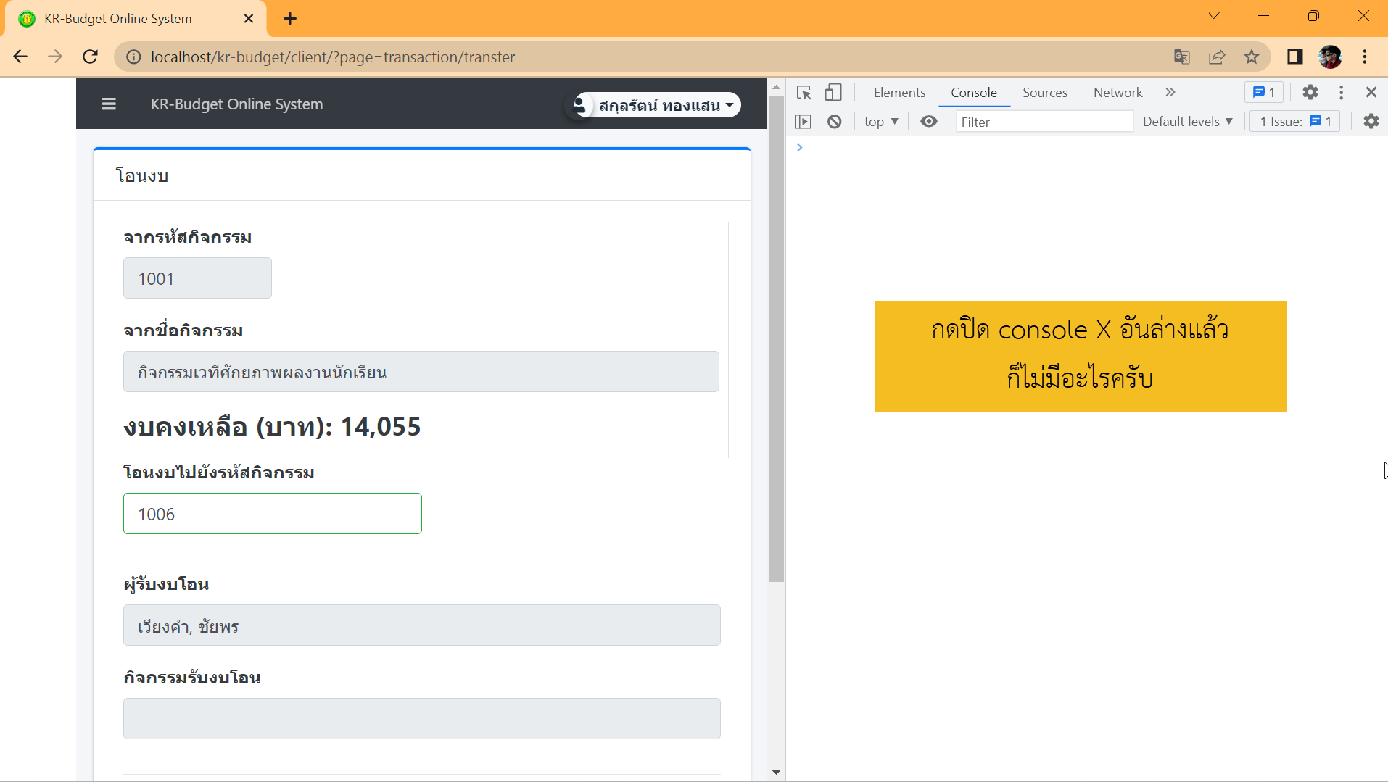Toggle device toolbar in DevTools
This screenshot has width=1388, height=782.
click(x=833, y=92)
